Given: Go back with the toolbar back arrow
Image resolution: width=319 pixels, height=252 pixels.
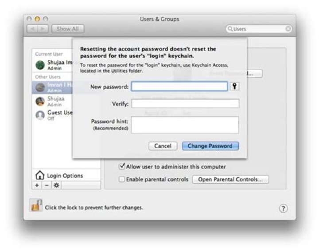Looking at the screenshot, I should point(32,29).
